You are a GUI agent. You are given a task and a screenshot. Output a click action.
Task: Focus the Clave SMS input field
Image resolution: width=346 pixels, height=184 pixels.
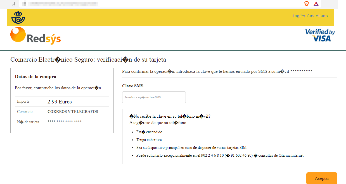click(x=154, y=97)
